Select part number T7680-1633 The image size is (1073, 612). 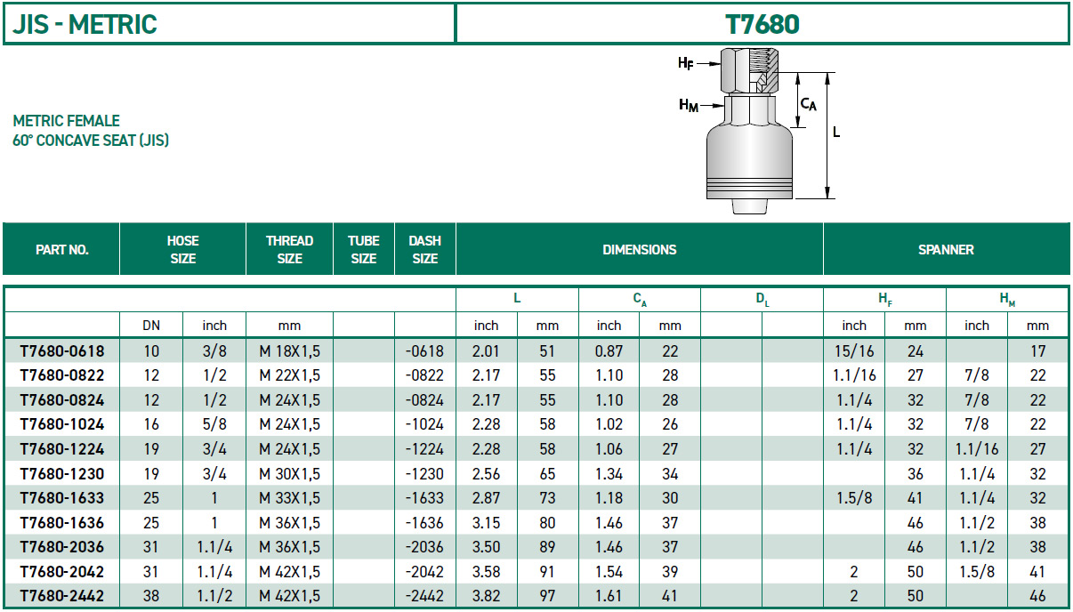click(x=61, y=498)
